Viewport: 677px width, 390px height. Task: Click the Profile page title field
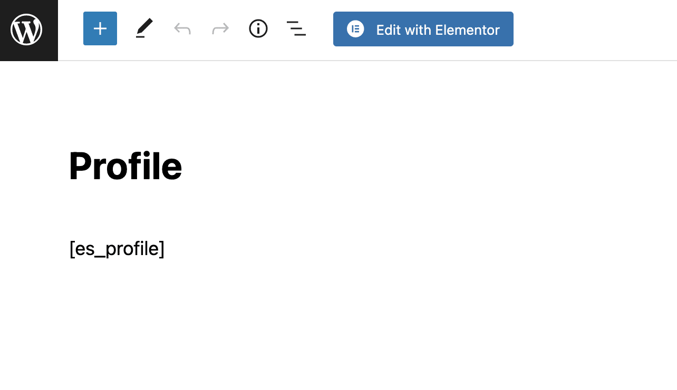point(125,167)
